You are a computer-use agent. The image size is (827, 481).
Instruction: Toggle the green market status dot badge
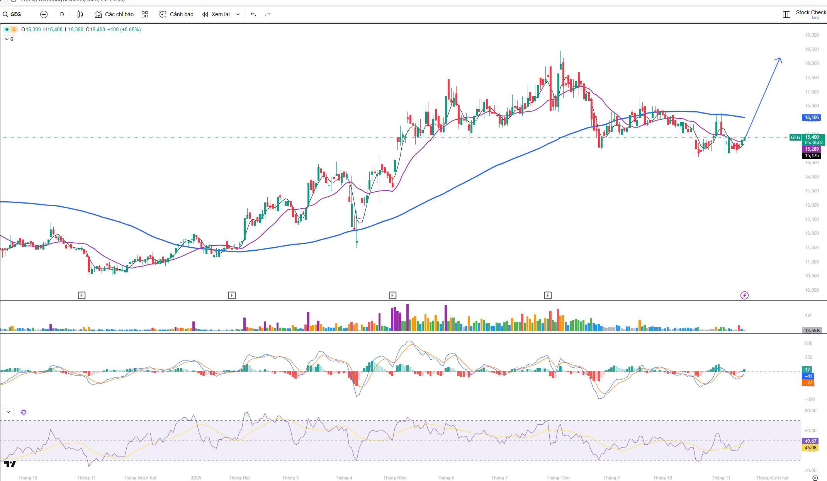(7, 29)
